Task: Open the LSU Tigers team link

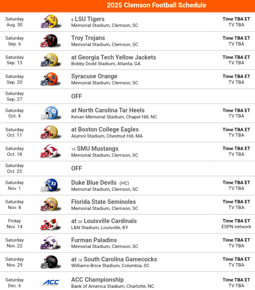Action: [89, 19]
